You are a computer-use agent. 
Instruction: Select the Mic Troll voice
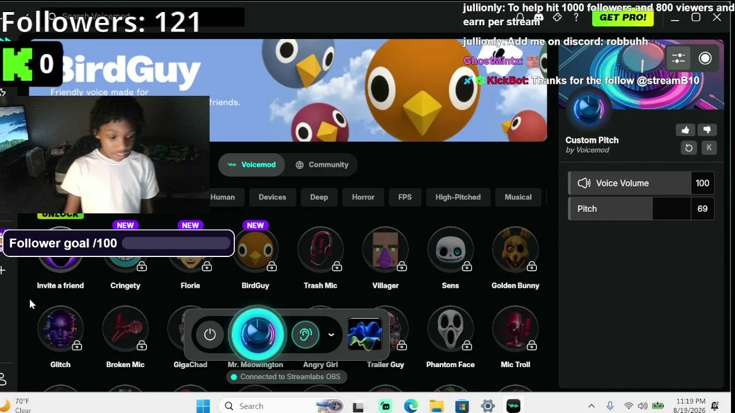(x=515, y=330)
